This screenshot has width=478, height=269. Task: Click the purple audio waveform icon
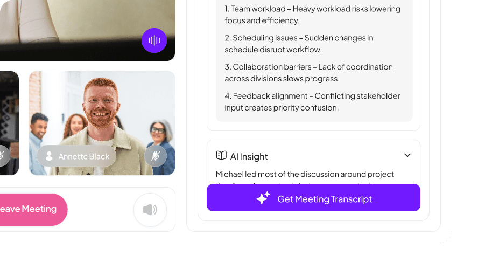point(154,40)
